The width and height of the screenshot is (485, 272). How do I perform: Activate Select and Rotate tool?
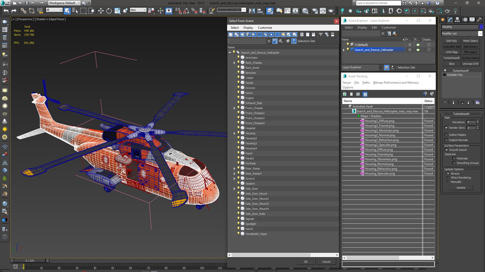tap(109, 11)
